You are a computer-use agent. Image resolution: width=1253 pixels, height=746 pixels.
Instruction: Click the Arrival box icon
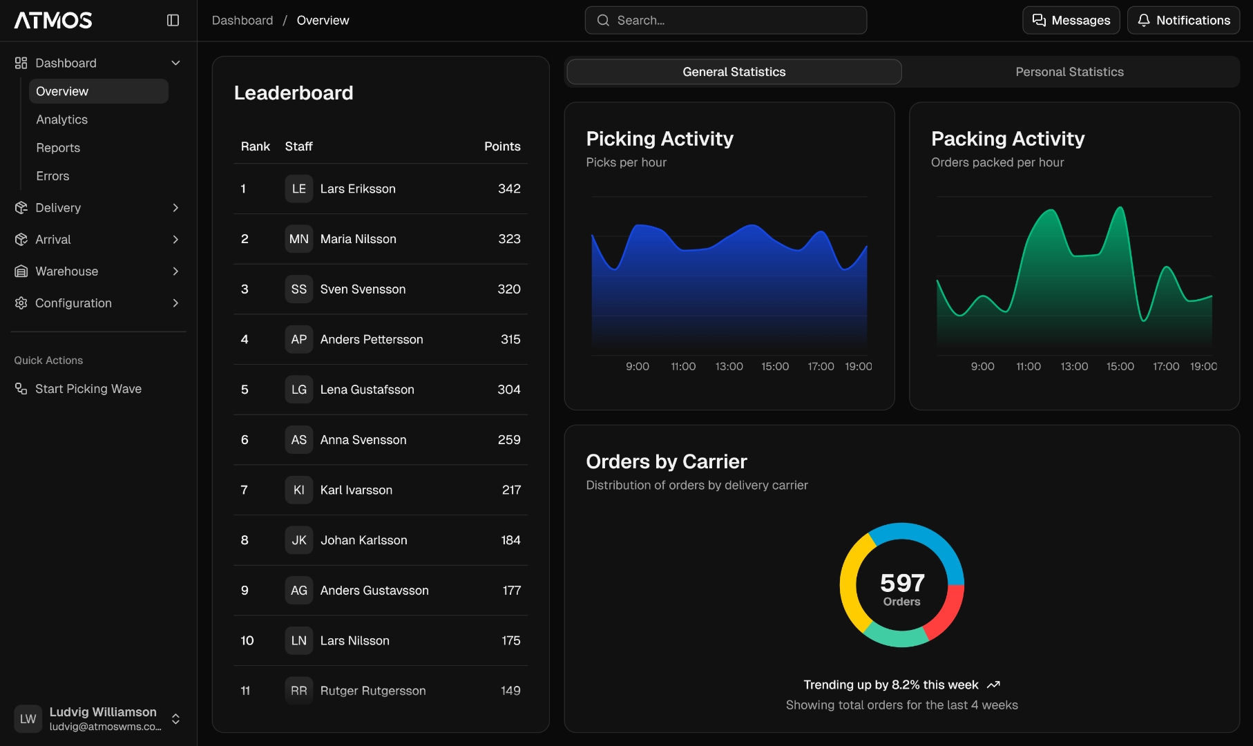pos(21,240)
